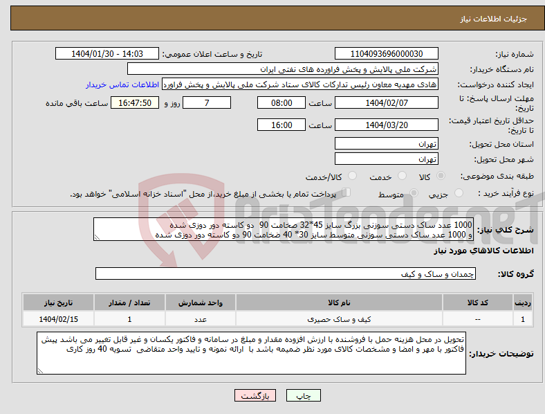Click the نام دستگاه خریدار label

[501, 69]
